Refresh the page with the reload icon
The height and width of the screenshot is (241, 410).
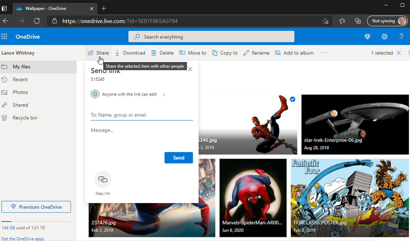click(x=37, y=21)
